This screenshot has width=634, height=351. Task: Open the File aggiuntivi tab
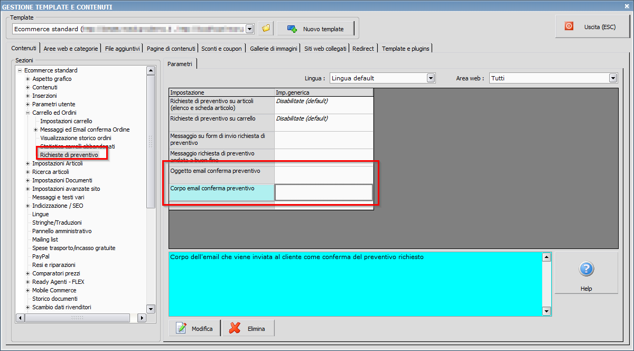pyautogui.click(x=123, y=48)
